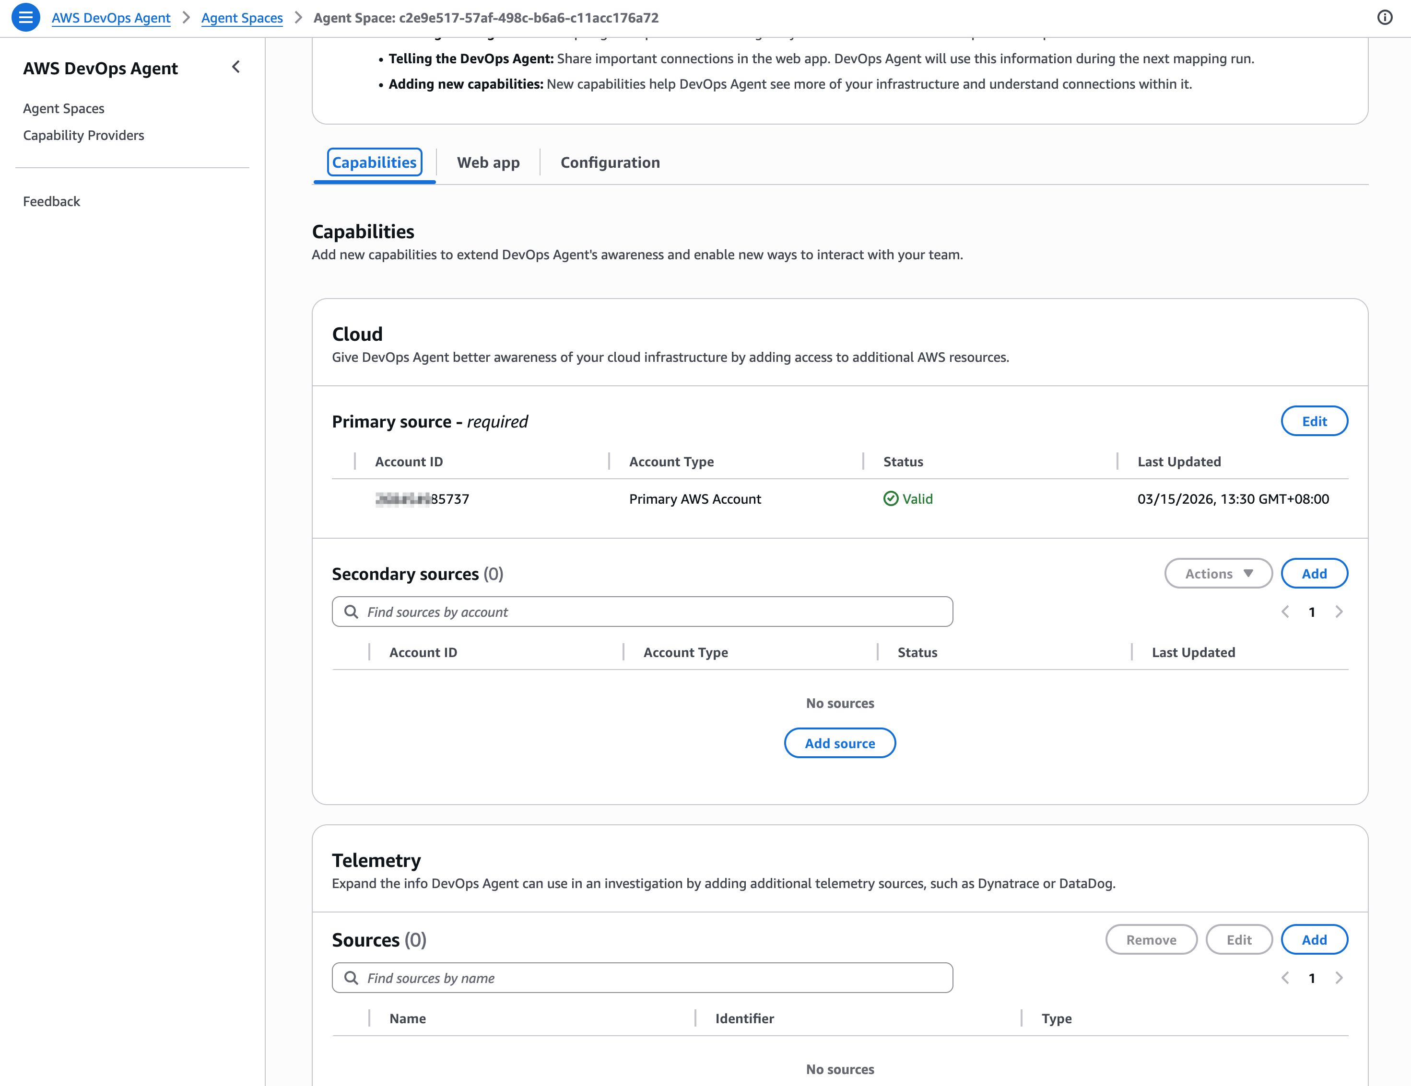Click the info icon at top right

click(x=1385, y=17)
